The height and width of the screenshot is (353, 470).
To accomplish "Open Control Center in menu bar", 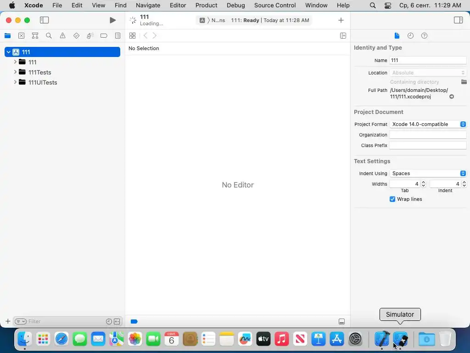I will coord(387,5).
